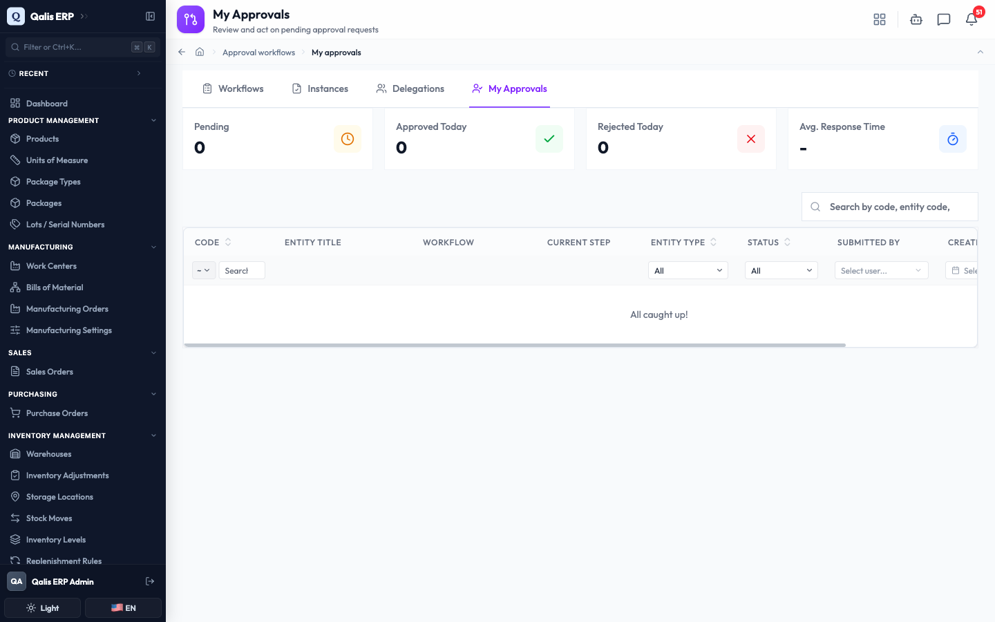
Task: Click Approval workflows breadcrumb
Action: coord(258,53)
